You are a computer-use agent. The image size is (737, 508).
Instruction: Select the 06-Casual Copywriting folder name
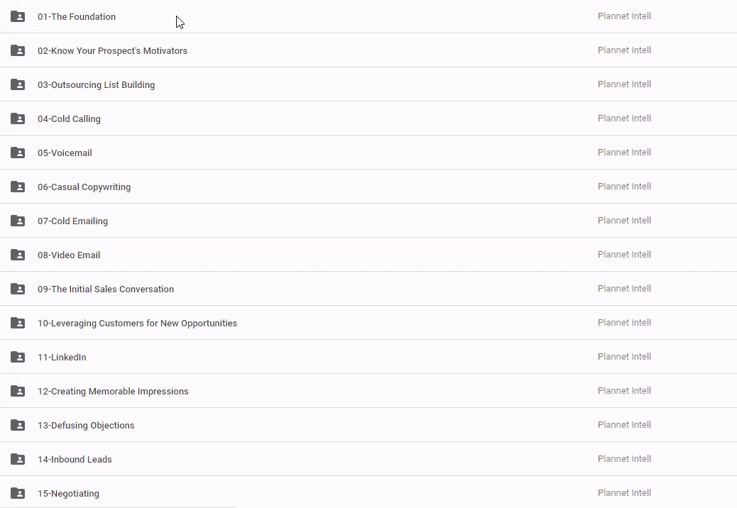(x=84, y=187)
